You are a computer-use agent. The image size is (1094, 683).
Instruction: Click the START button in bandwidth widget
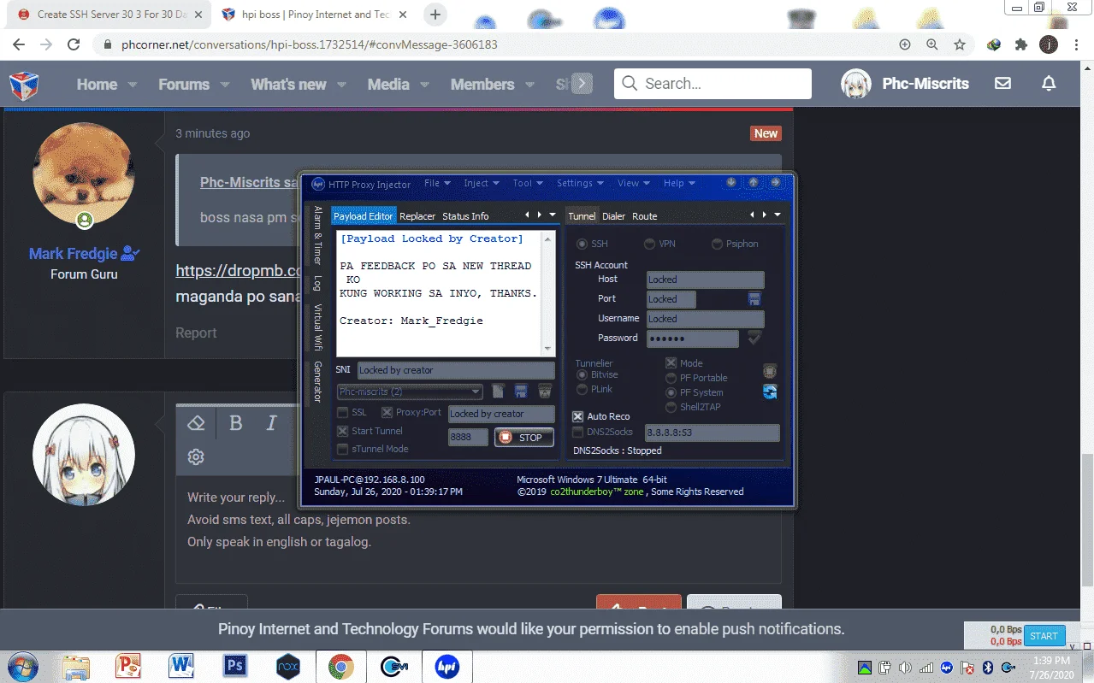click(x=1044, y=636)
